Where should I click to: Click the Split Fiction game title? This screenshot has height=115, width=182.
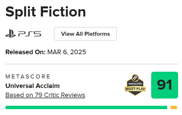pos(46,12)
